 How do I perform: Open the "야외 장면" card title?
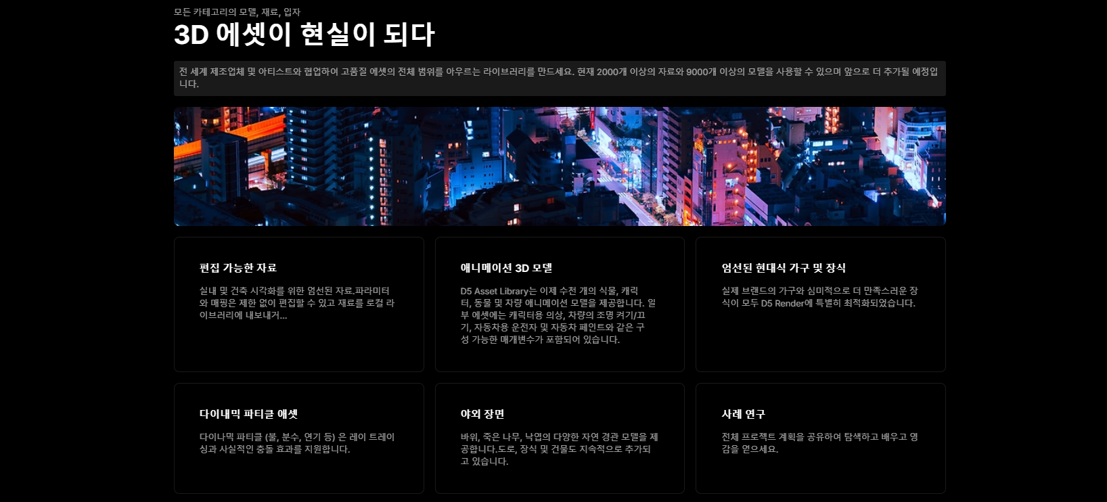482,414
